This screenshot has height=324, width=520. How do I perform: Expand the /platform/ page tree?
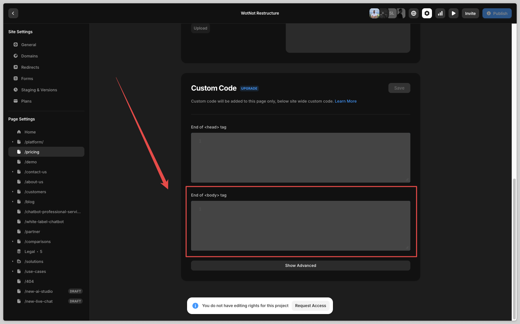13,142
